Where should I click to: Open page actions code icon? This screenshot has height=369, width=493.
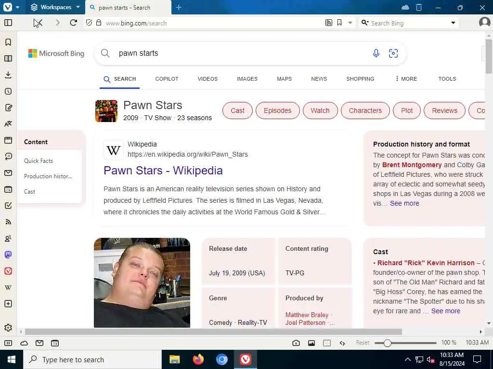(x=342, y=343)
